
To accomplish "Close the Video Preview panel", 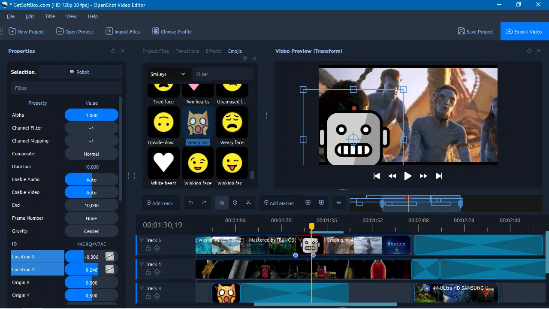I will click(539, 51).
